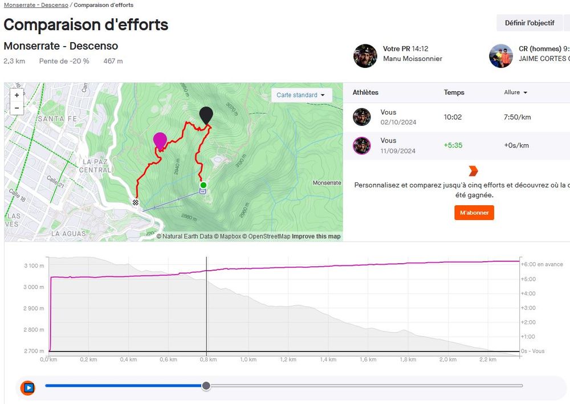This screenshot has height=404, width=570.
Task: Expand the Allure column dropdown
Action: click(515, 92)
